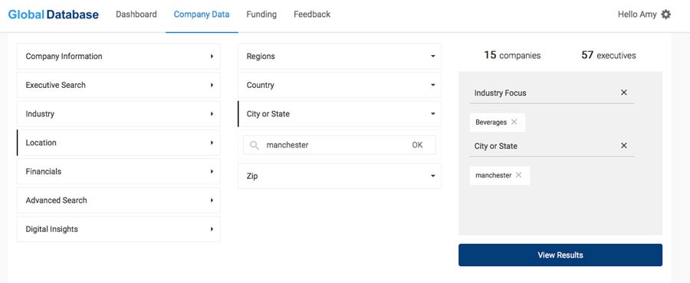Image resolution: width=690 pixels, height=283 pixels.
Task: Expand the Regions dropdown
Action: [x=340, y=56]
